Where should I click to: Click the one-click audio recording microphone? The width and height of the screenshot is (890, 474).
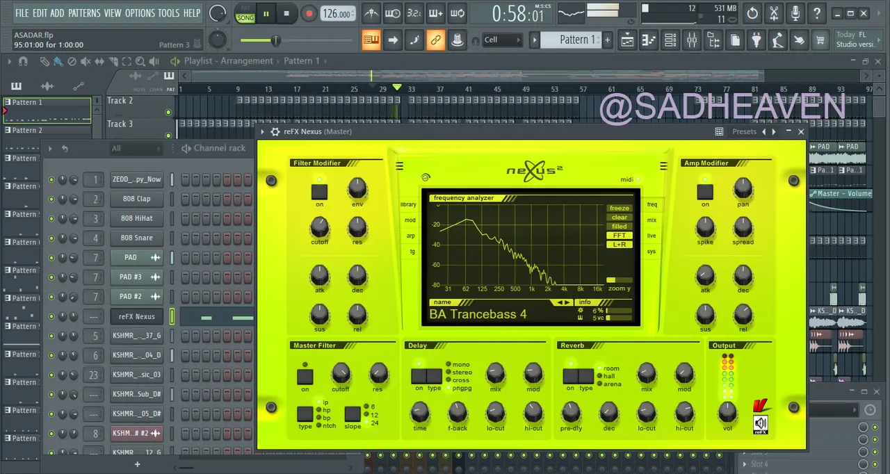(x=795, y=13)
